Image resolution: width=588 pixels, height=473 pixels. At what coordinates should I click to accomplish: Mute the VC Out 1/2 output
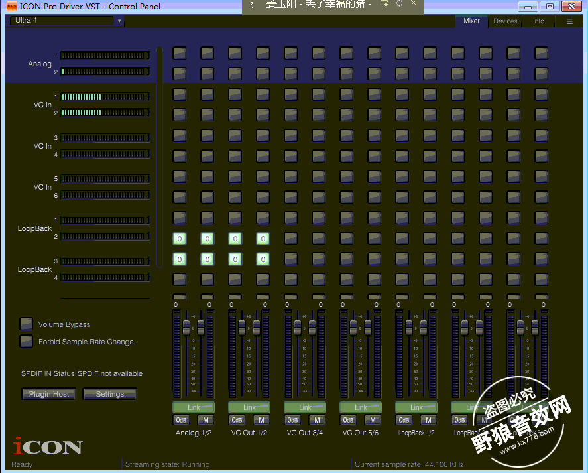[261, 420]
